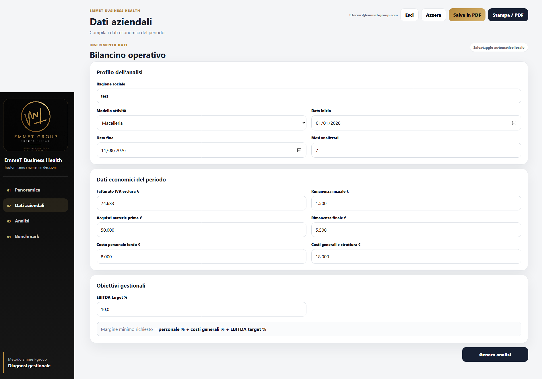
Task: Click the Stampa / PDF button
Action: click(508, 15)
